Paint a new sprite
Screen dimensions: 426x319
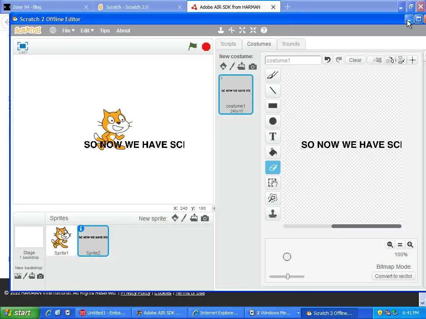(x=184, y=218)
